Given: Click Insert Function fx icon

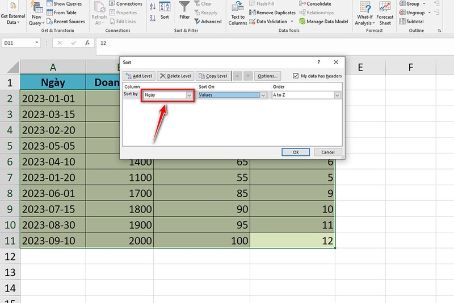Looking at the screenshot, I should click(x=87, y=43).
